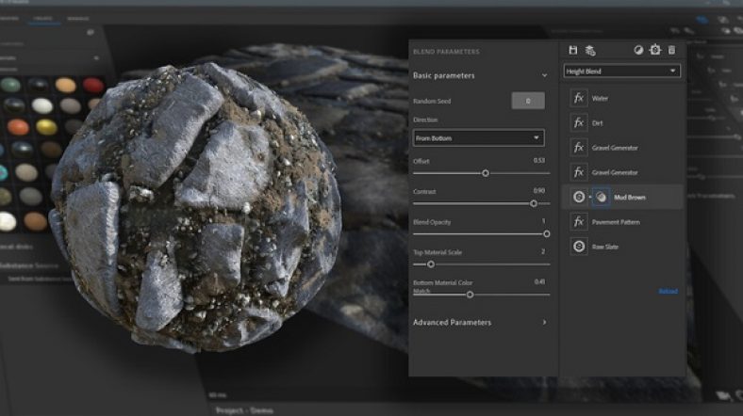Viewport: 743px width, 416px height.
Task: Click the fx icon of the lower Gravel Generator
Action: coord(579,172)
